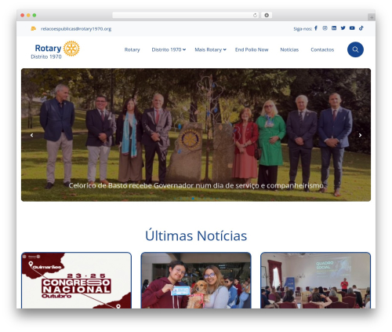392x332 pixels.
Task: Open the Instagram profile icon
Action: [x=325, y=28]
